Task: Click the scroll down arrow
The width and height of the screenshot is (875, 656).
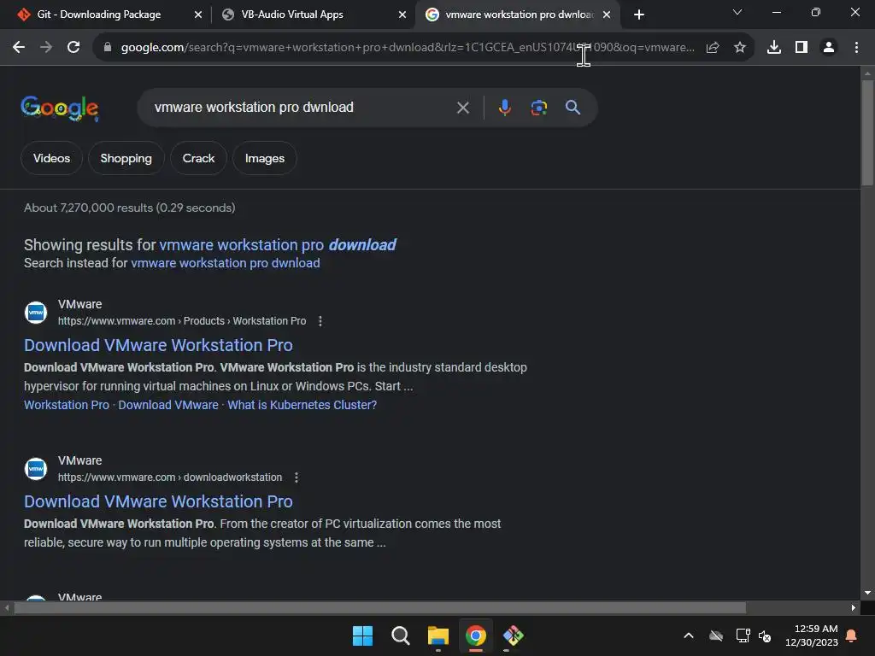Action: point(867,593)
